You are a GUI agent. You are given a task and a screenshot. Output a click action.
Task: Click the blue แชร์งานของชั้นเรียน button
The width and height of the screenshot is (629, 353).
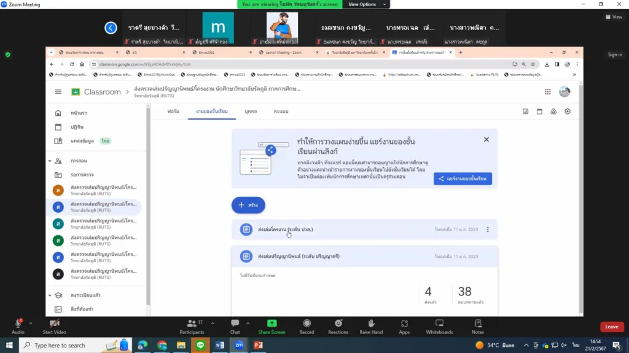tap(463, 178)
